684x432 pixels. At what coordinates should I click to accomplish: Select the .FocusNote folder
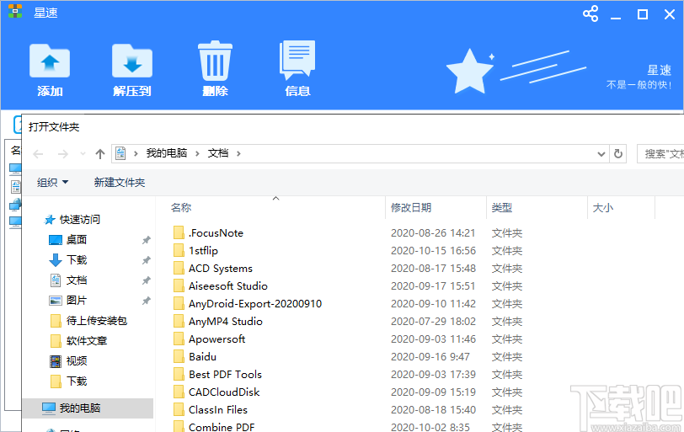216,232
